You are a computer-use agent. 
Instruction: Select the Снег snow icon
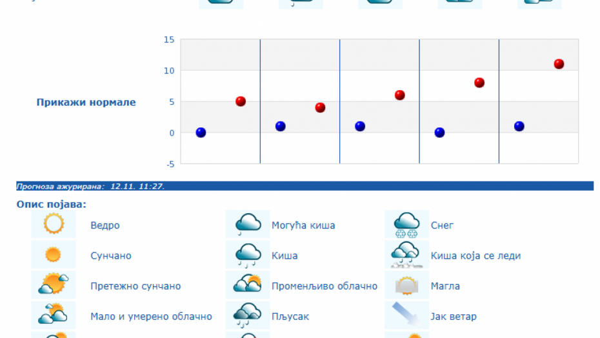(406, 225)
